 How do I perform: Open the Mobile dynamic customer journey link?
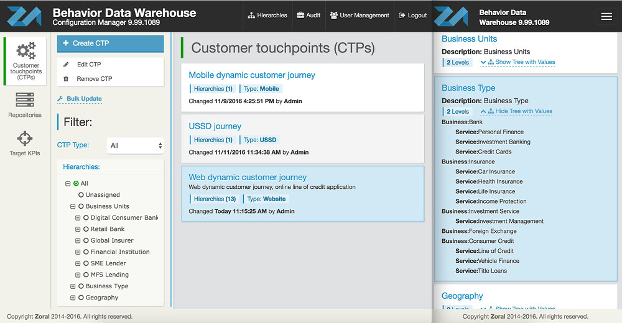(x=252, y=75)
